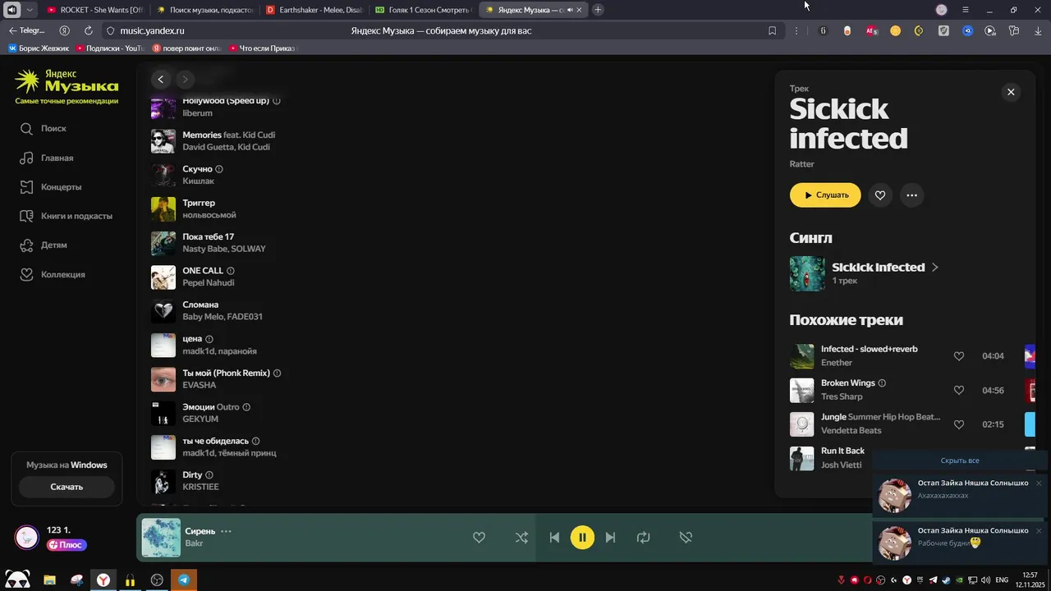Click the Сирень album cover in player
Image resolution: width=1051 pixels, height=591 pixels.
[x=161, y=538]
